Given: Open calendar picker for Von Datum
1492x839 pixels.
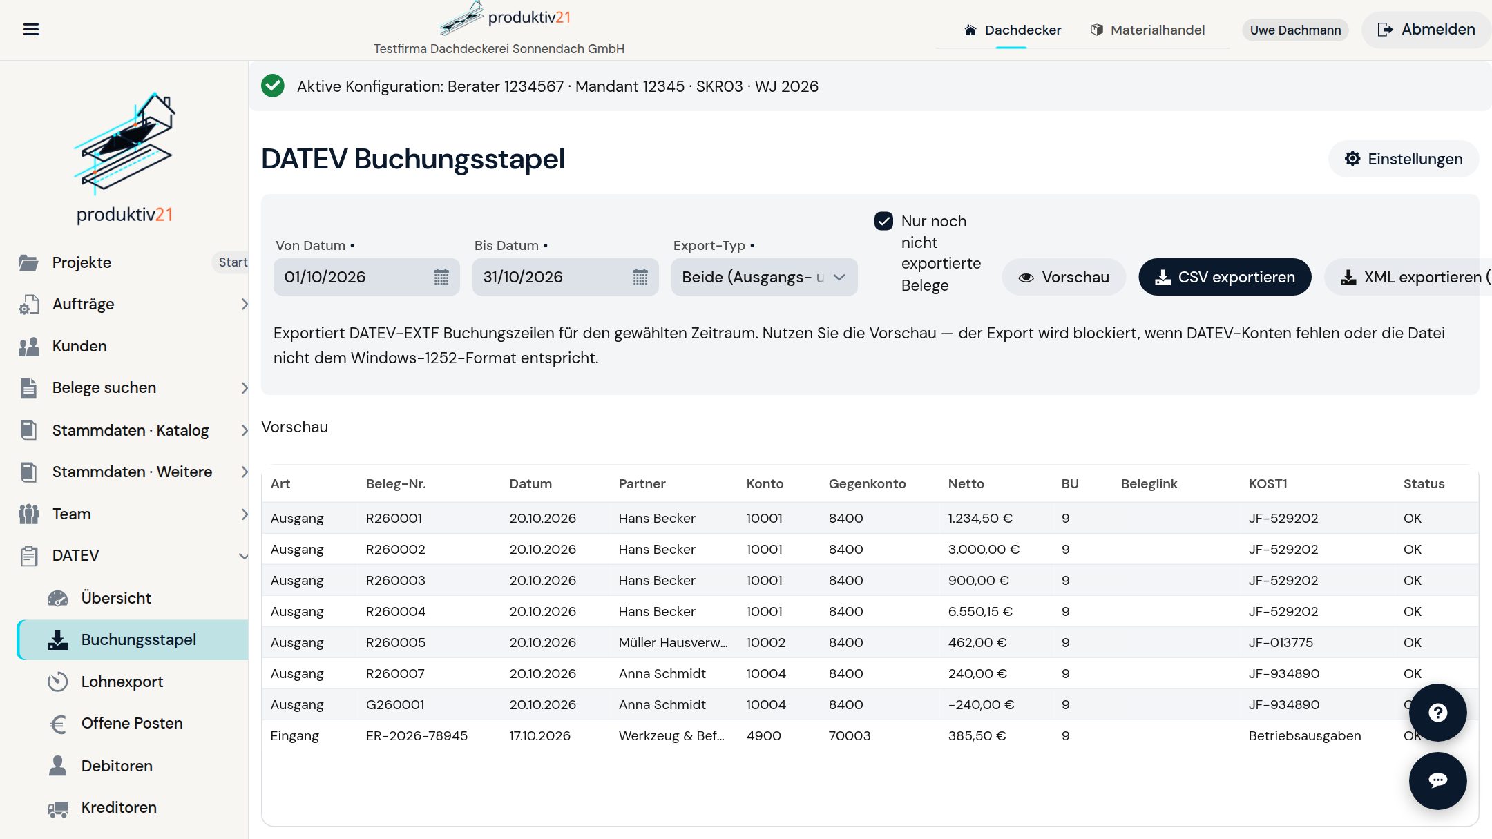Looking at the screenshot, I should [x=441, y=277].
